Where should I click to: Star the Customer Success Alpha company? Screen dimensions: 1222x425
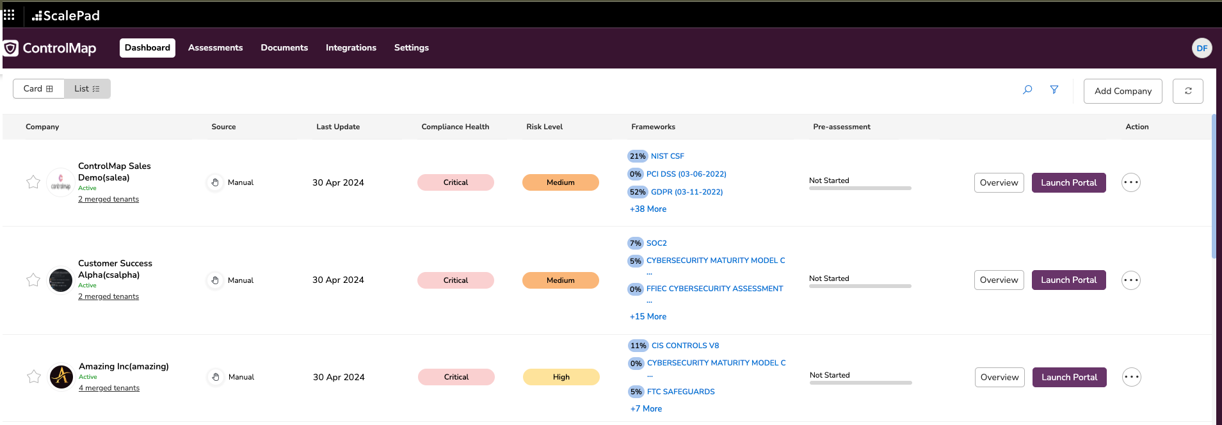pyautogui.click(x=33, y=280)
